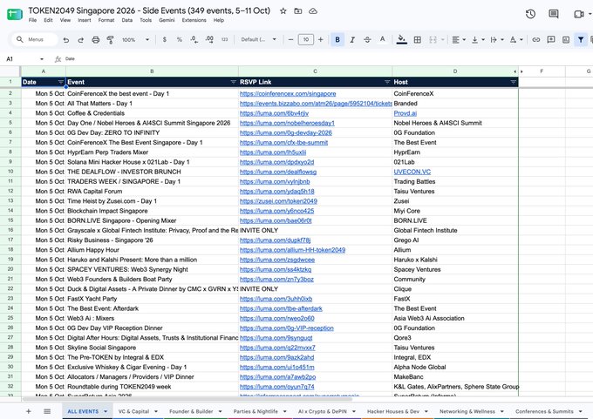This screenshot has width=593, height=419.
Task: Print the spreadsheet with printer icon
Action: (x=96, y=40)
